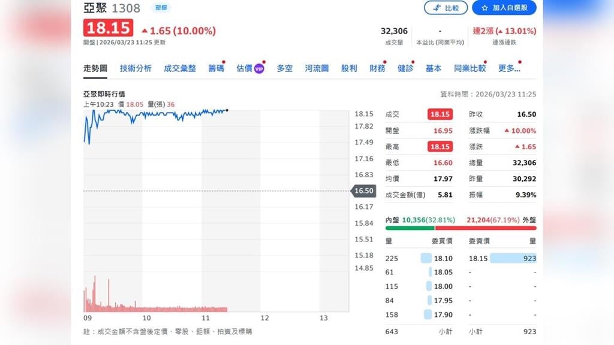
Task: Go to the 河流圖 tab
Action: pyautogui.click(x=317, y=68)
